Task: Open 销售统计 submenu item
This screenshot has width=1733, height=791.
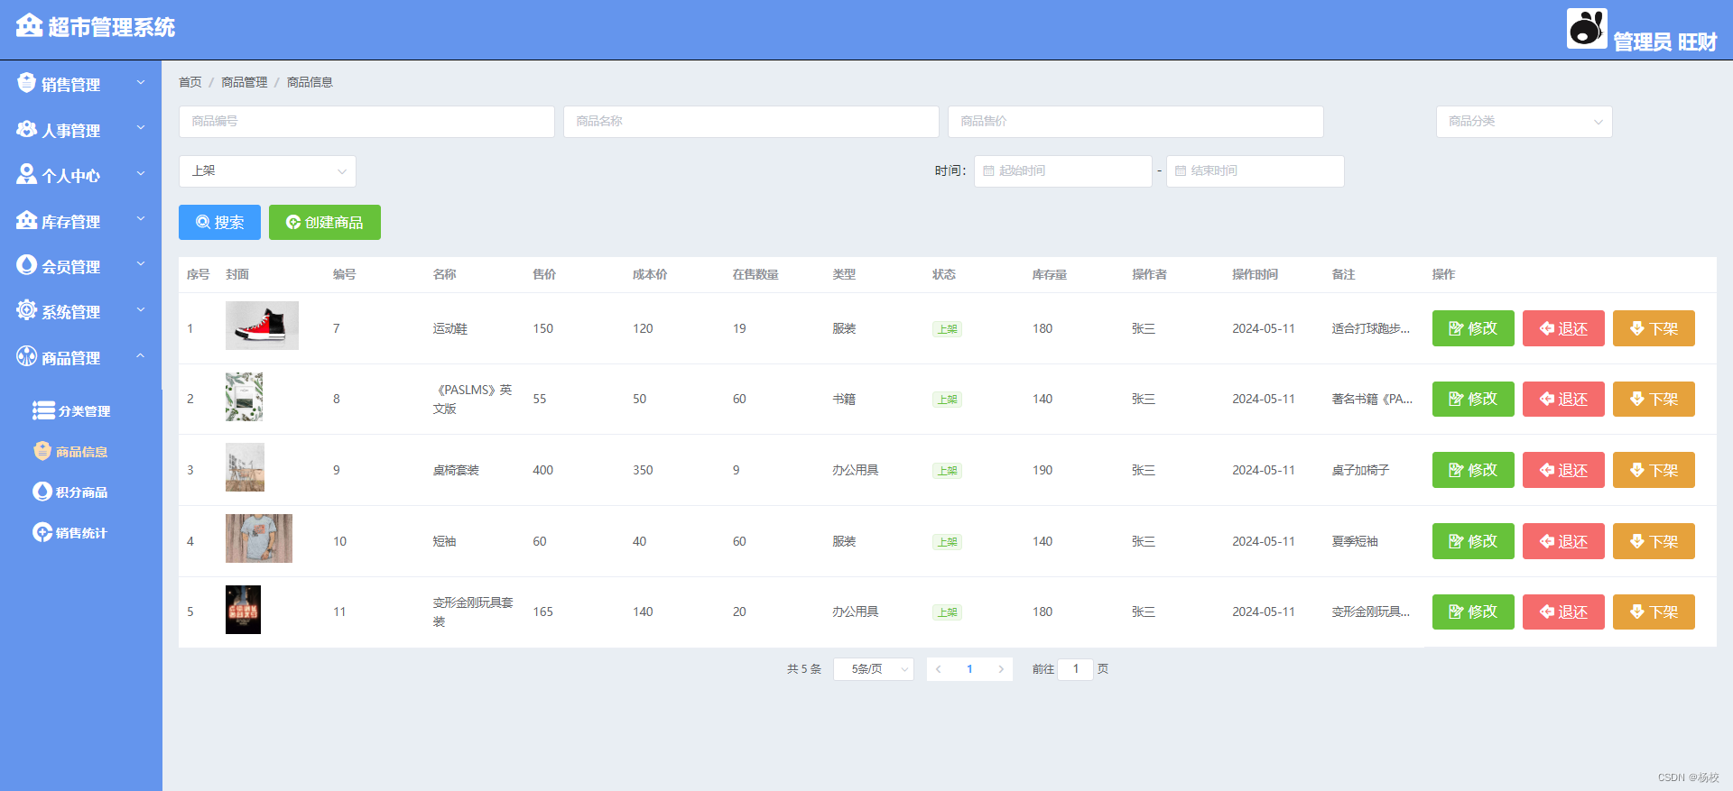Action: click(x=81, y=533)
